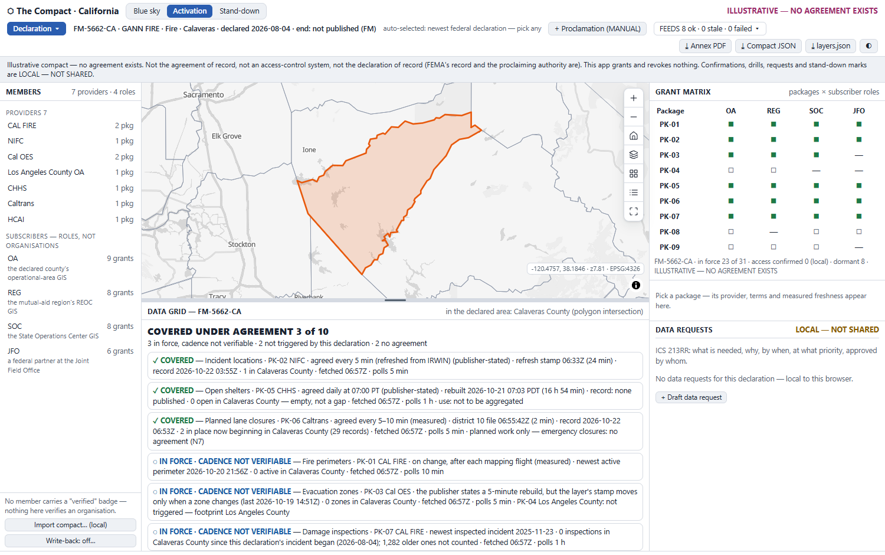Screen dimensions: 885x555
Task: Select PK-07 package row label
Action: [x=669, y=217]
